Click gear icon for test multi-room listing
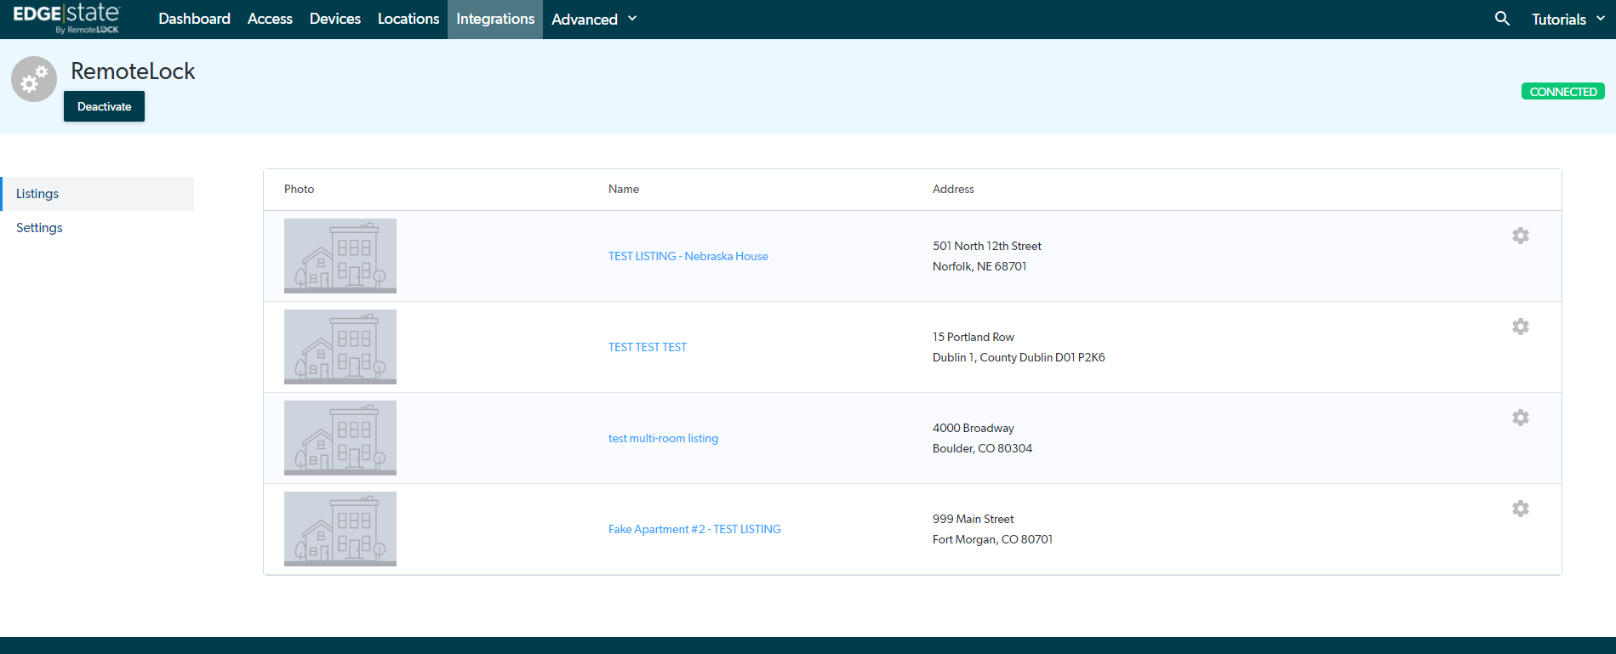 1520,418
